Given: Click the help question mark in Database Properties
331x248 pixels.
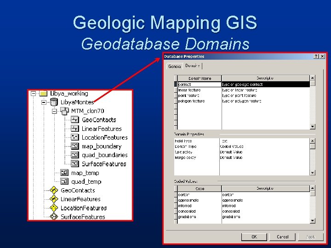Looking at the screenshot, I should [316, 56].
